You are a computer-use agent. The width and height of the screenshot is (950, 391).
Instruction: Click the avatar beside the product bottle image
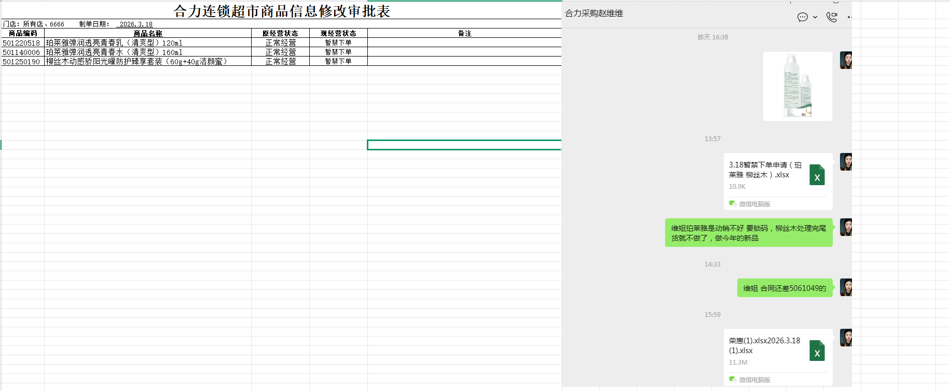pyautogui.click(x=846, y=61)
